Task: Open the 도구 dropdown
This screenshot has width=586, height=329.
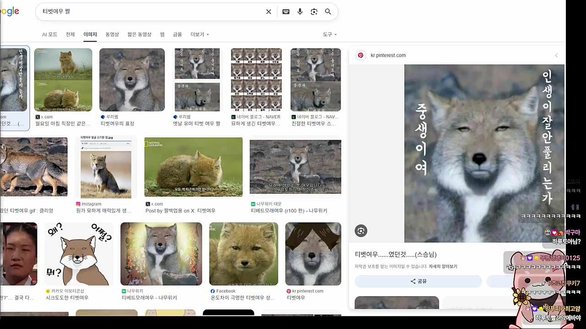Action: pos(329,34)
